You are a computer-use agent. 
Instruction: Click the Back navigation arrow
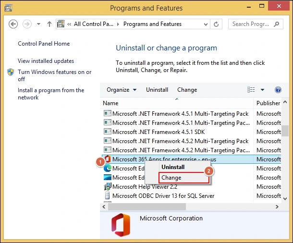click(13, 24)
